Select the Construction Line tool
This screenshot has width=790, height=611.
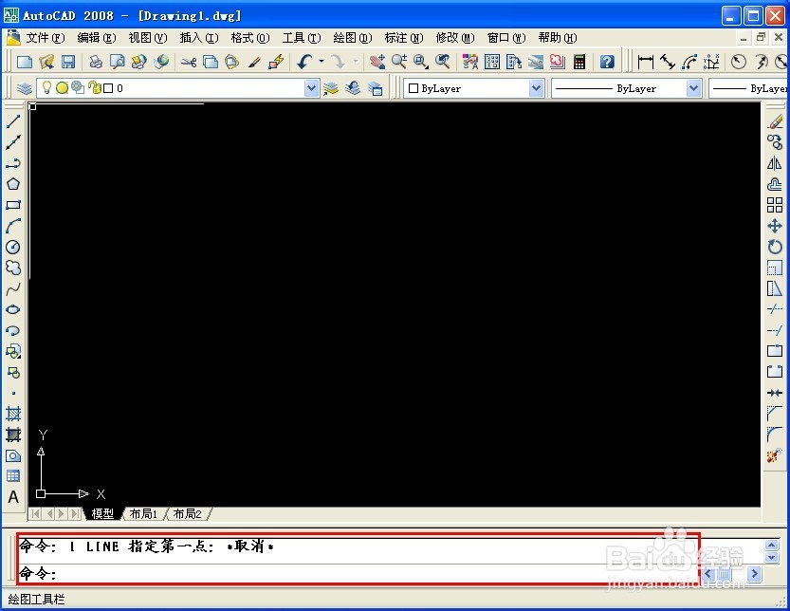pos(13,142)
